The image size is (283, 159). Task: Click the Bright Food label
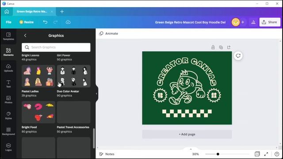(x=29, y=127)
